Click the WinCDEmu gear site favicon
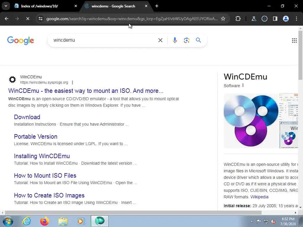The width and height of the screenshot is (303, 227). coord(12,79)
